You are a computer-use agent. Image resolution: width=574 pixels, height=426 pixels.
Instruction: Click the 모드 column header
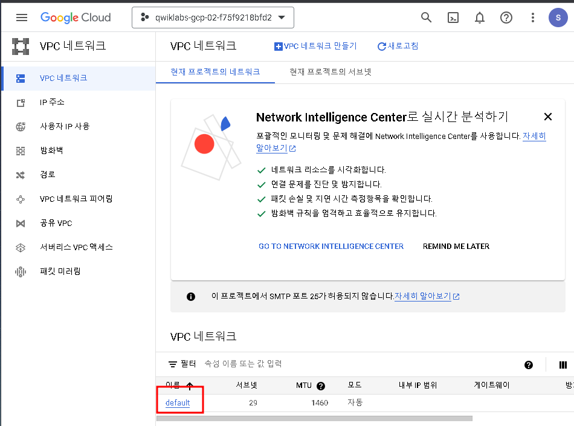coord(354,385)
